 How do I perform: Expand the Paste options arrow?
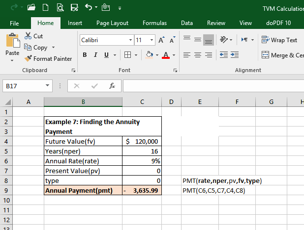(12, 60)
